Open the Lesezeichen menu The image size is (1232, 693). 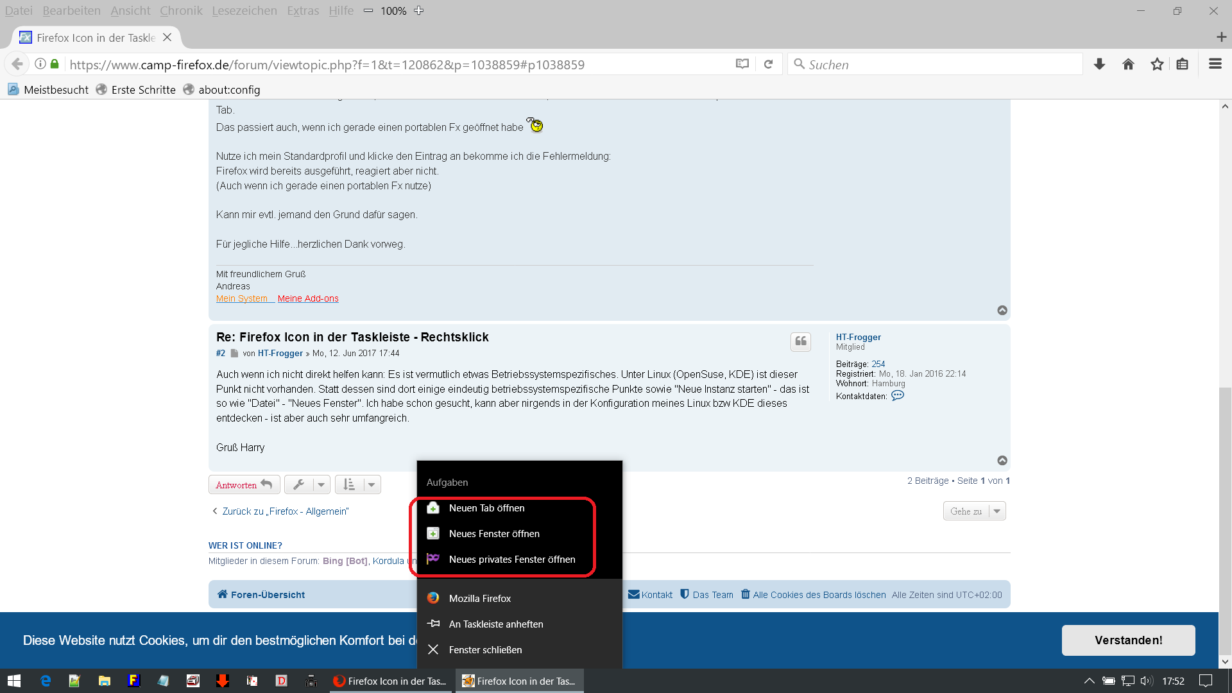point(244,11)
